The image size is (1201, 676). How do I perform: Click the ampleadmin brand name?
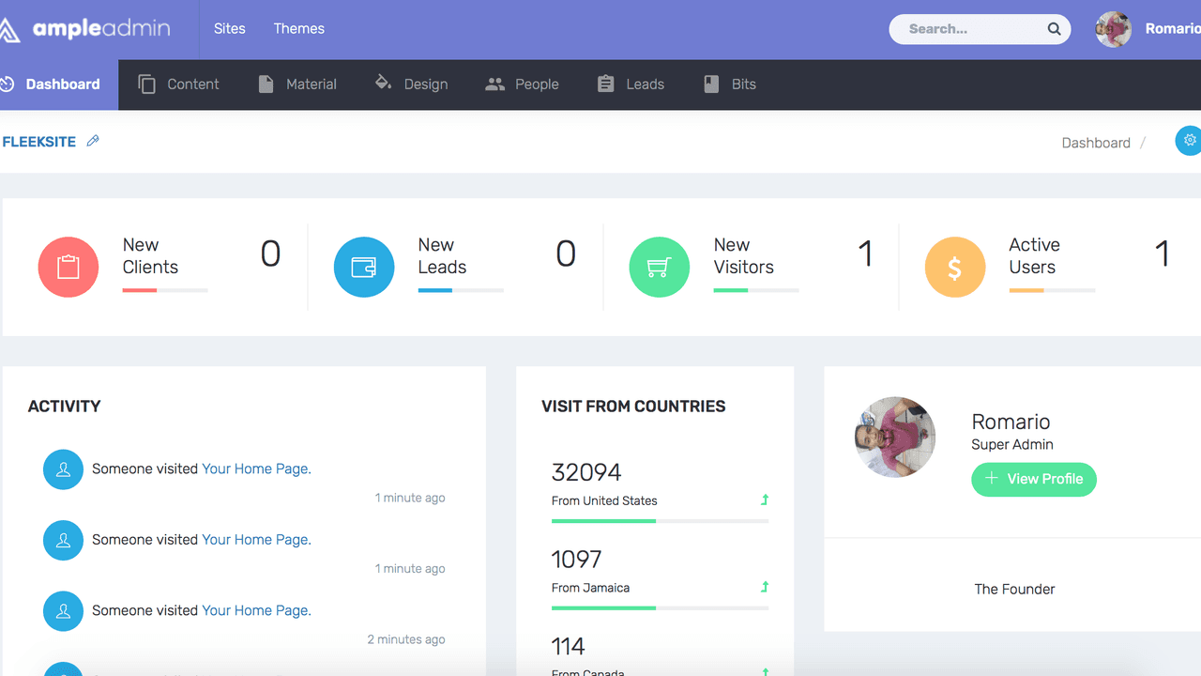(101, 29)
